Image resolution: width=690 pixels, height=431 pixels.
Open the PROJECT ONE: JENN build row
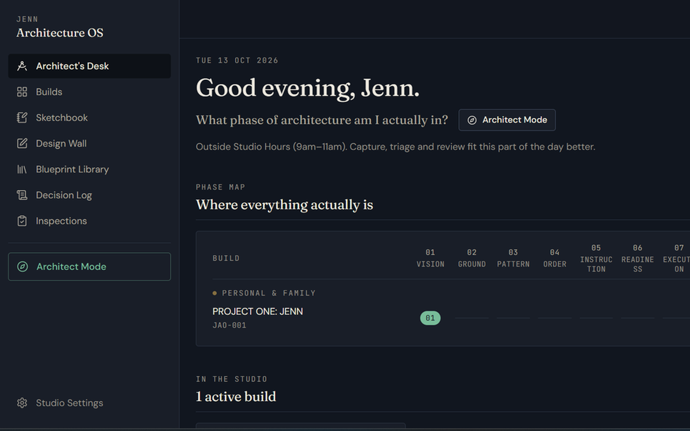258,311
